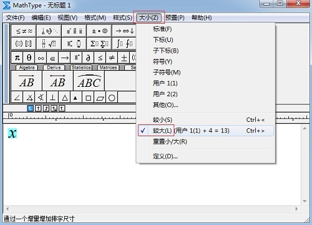
Task: Insert the plus-minus symbol
Action: [x=124, y=57]
